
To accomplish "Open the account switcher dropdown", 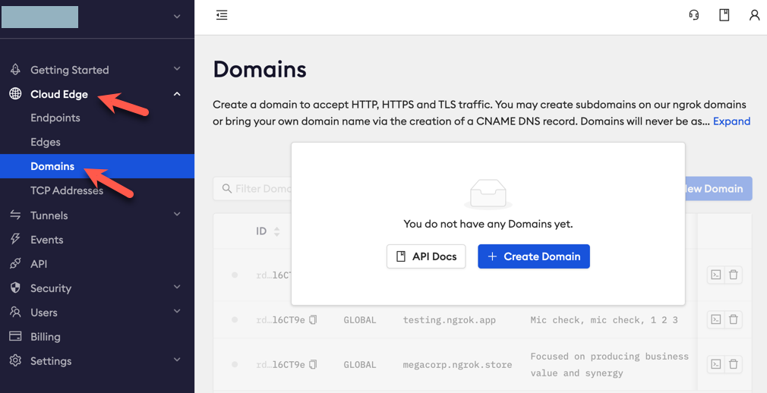I will click(177, 17).
